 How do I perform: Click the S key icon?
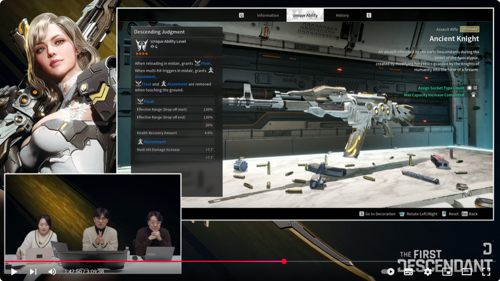point(361,214)
